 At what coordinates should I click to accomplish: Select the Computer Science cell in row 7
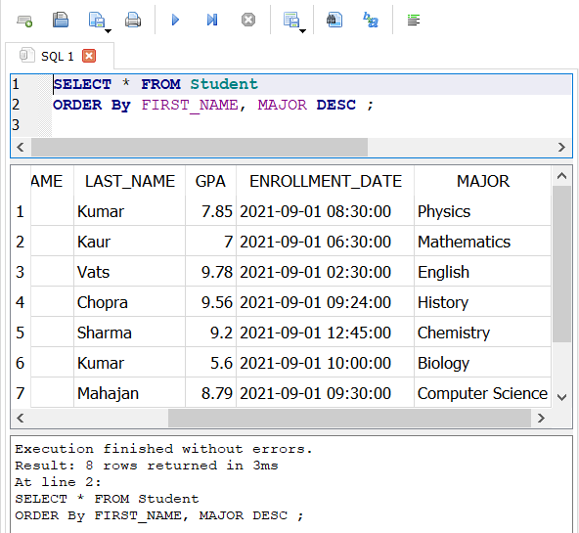click(482, 393)
